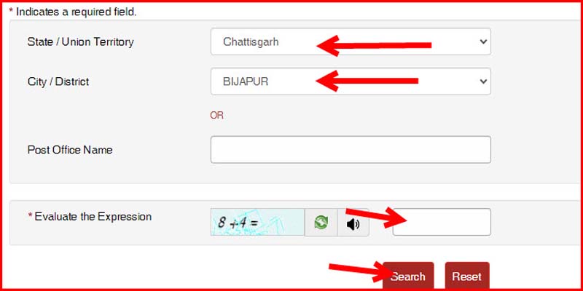
Task: Expand state list using the Chattisgarh chevron arrow
Action: click(x=483, y=41)
